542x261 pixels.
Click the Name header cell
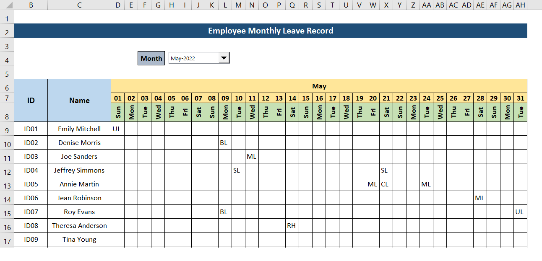click(x=79, y=101)
